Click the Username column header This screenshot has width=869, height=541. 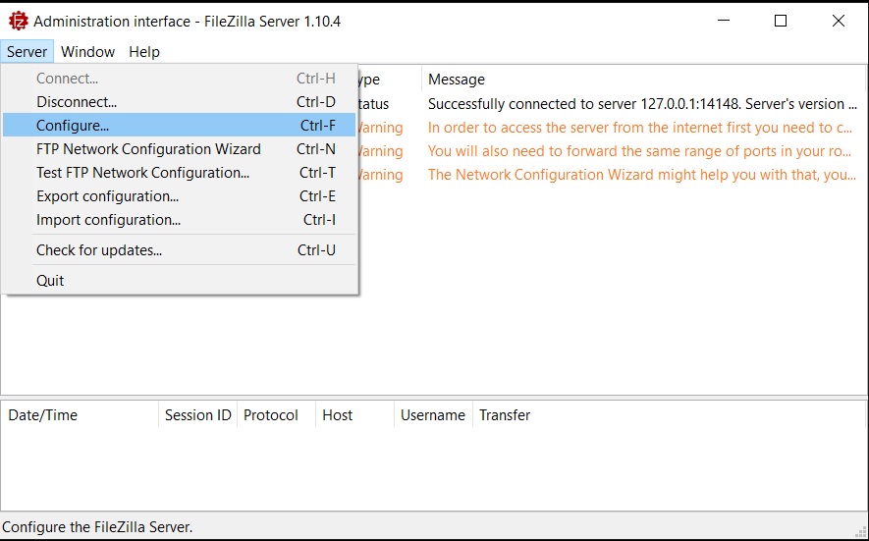point(432,415)
